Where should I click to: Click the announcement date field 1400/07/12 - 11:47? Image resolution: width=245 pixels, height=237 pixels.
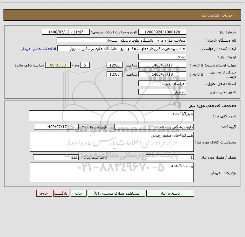point(66,32)
